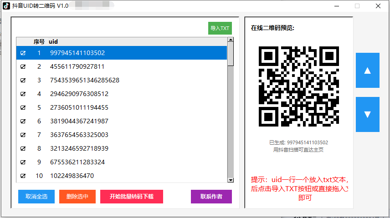Toggle checkbox of uid 102249836470
The width and height of the screenshot is (390, 218).
pyautogui.click(x=23, y=176)
